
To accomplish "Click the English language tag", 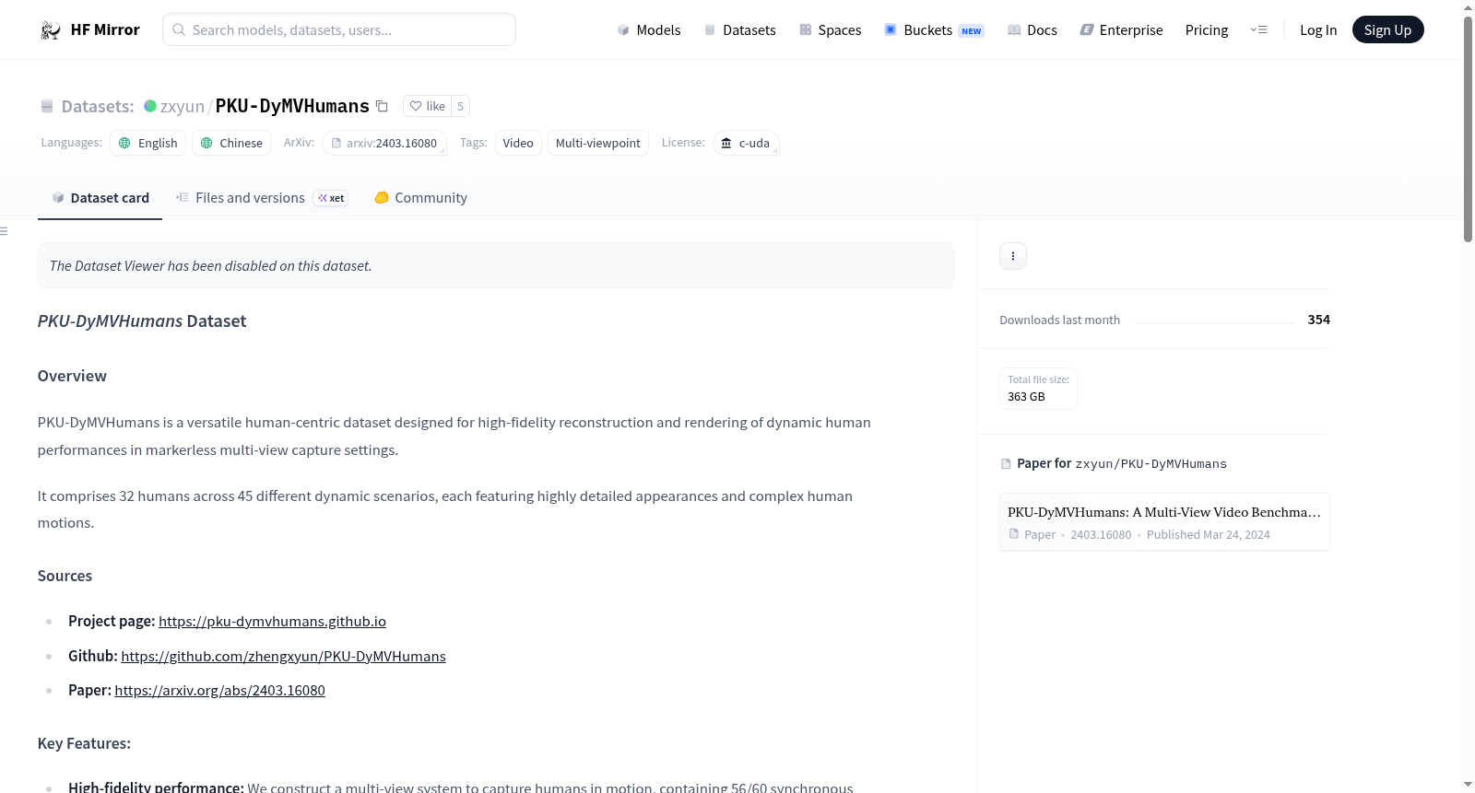I will [148, 143].
